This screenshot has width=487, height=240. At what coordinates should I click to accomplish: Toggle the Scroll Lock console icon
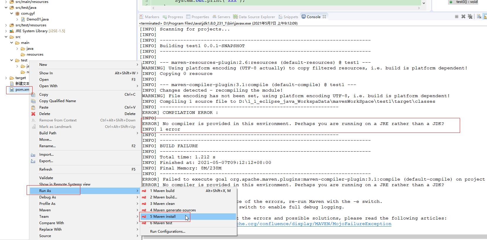[485, 17]
